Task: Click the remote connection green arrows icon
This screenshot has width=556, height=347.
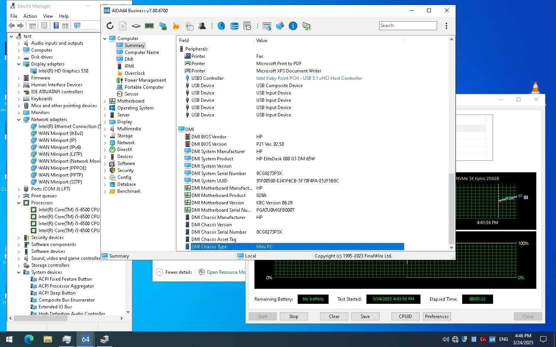Action: coord(307,26)
